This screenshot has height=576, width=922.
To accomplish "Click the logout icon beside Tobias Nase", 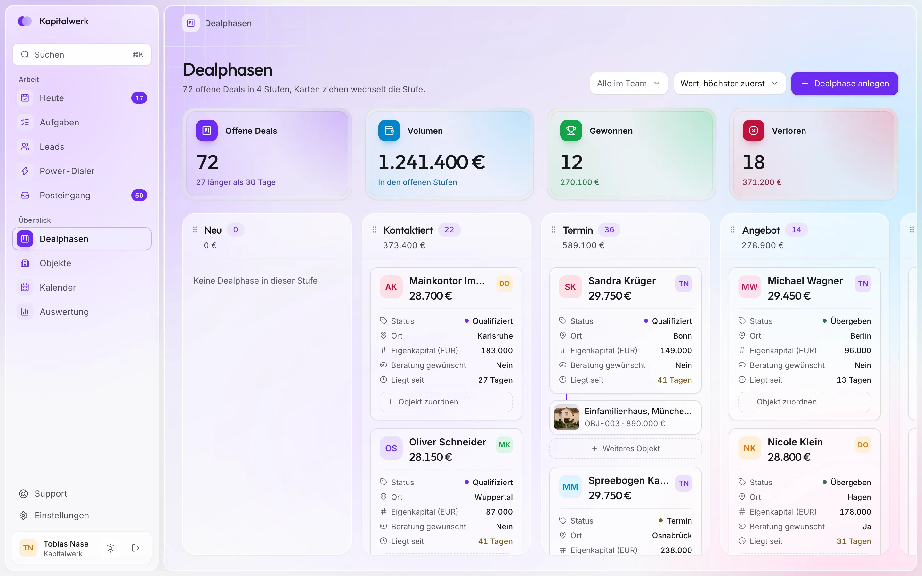I will [x=136, y=548].
